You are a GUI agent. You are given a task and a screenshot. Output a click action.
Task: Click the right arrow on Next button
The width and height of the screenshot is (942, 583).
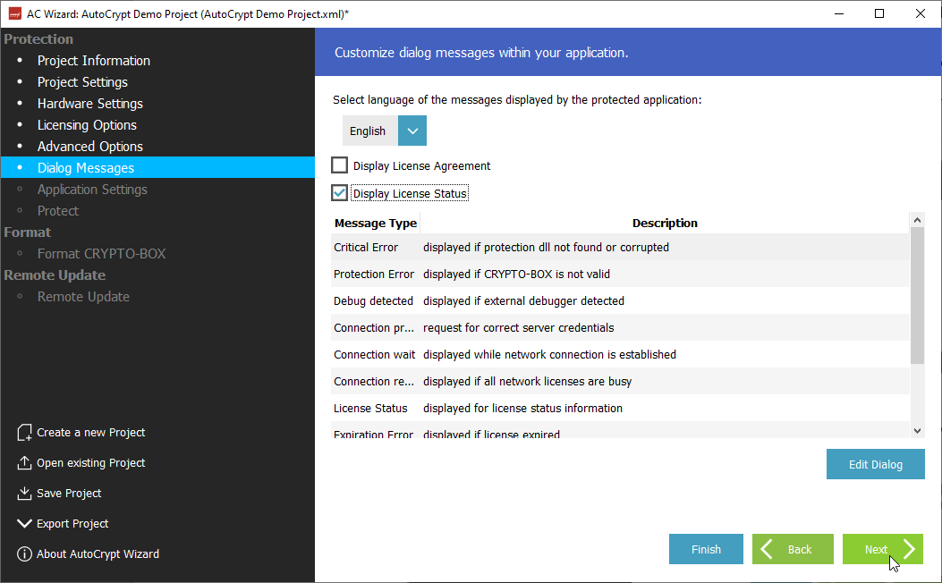[908, 549]
